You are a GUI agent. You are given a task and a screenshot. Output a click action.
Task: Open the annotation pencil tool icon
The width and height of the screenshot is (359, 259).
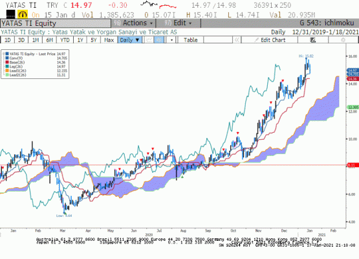pos(313,40)
